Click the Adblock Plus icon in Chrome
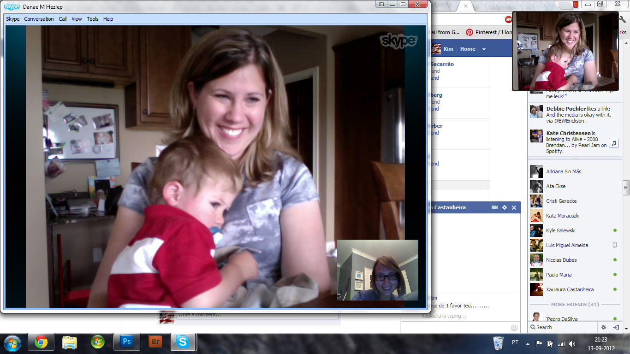Image resolution: width=630 pixels, height=354 pixels. 508,19
